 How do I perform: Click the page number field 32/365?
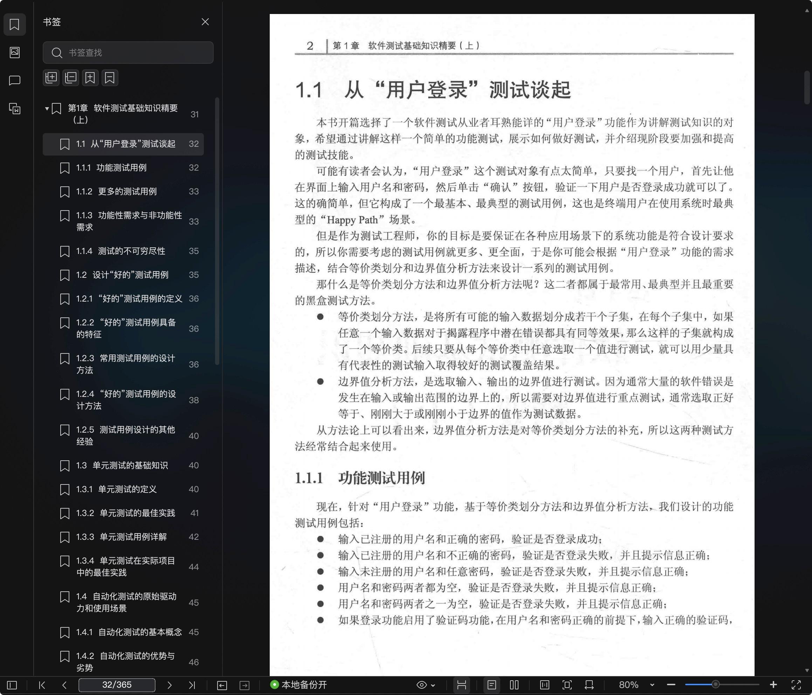click(117, 685)
